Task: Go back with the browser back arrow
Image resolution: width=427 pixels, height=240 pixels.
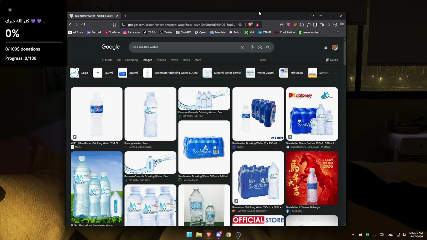Action: (70, 25)
